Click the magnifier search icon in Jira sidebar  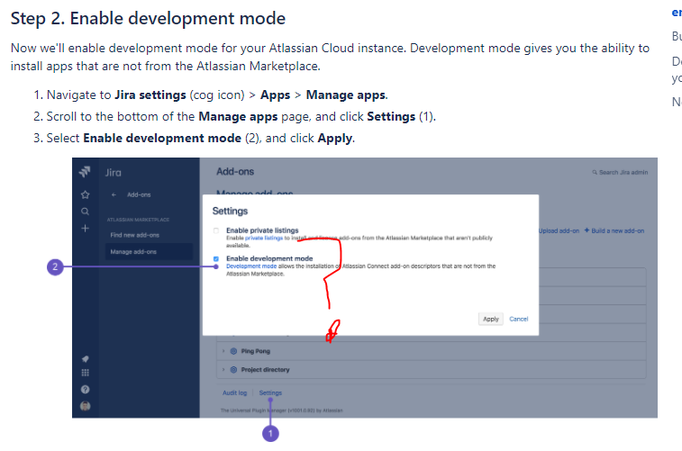coord(86,212)
